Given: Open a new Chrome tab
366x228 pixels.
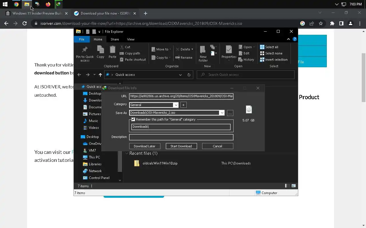Looking at the screenshot, I should [x=146, y=13].
